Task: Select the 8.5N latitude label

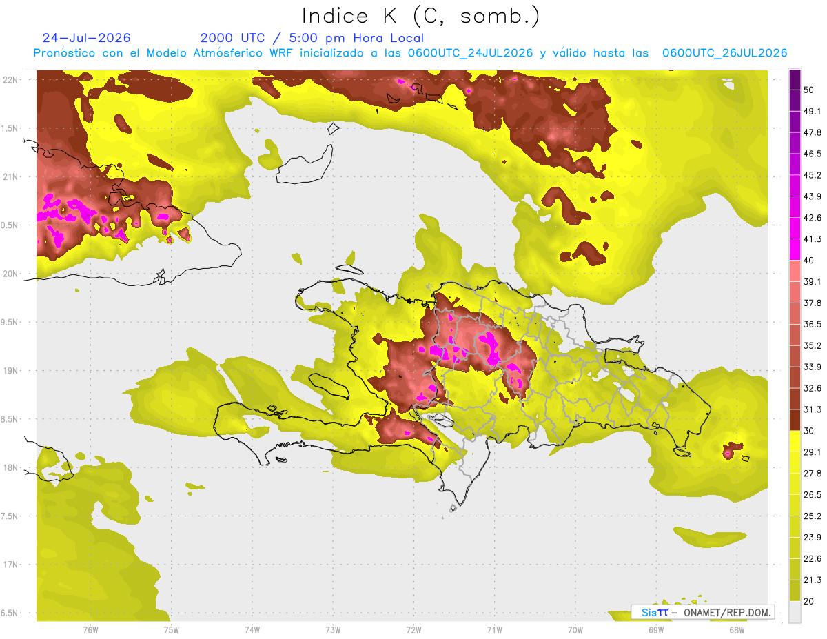Action: pyautogui.click(x=10, y=419)
